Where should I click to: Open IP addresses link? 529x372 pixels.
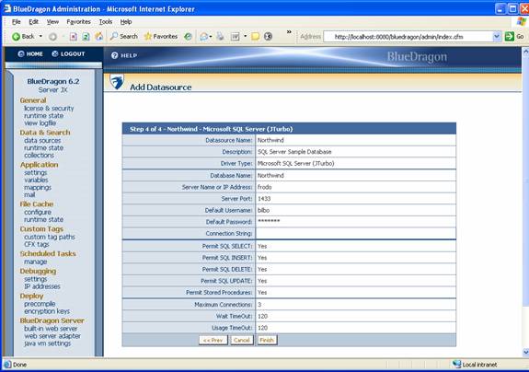pyautogui.click(x=41, y=286)
